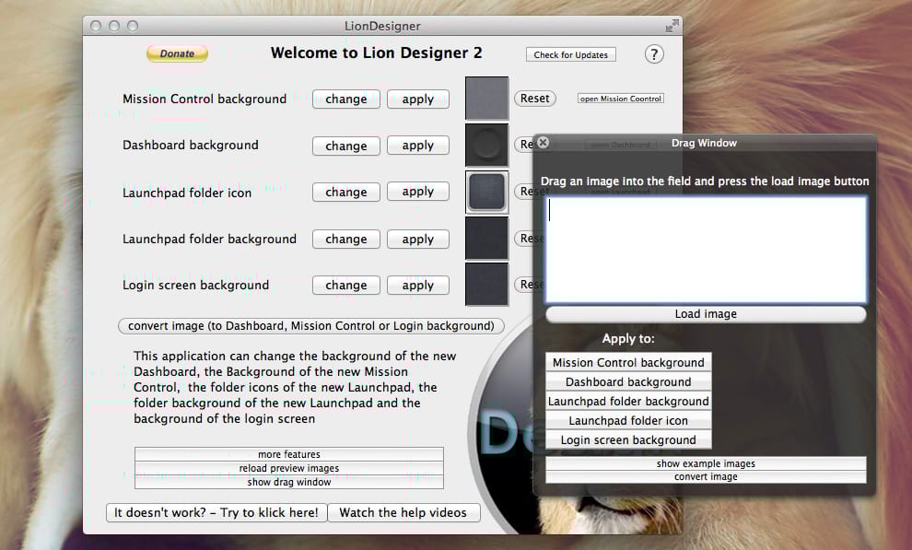Click the "Welcome to Lion Designer 2" heading

[x=377, y=53]
